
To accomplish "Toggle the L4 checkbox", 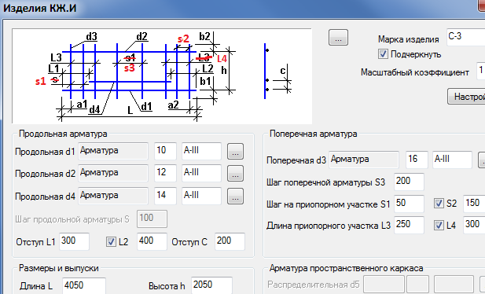I will [439, 225].
